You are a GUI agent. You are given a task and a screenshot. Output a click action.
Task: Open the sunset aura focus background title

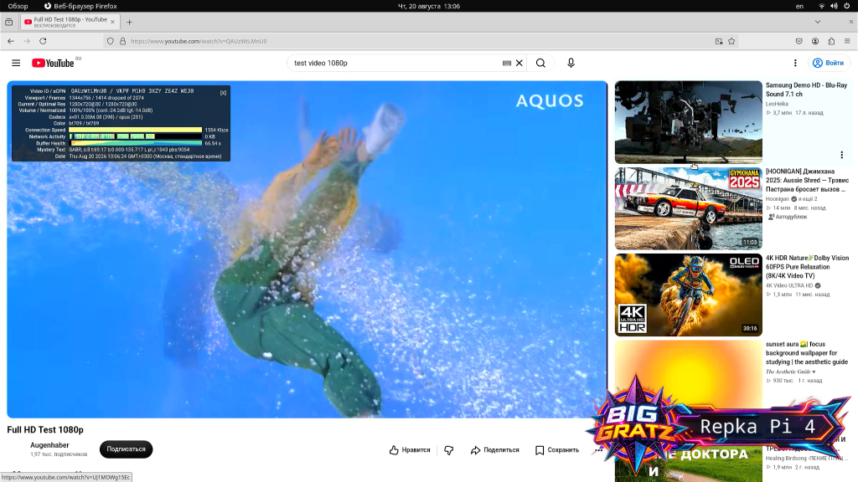(807, 353)
